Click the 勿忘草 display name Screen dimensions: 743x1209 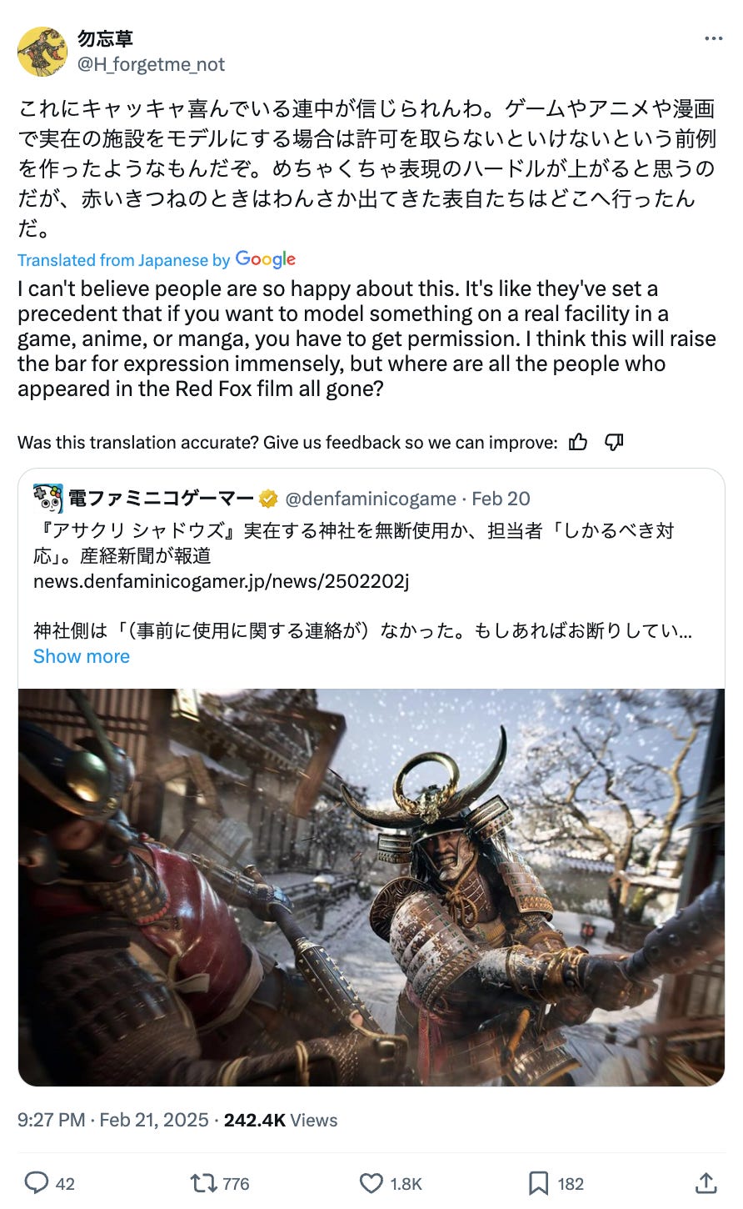coord(105,38)
